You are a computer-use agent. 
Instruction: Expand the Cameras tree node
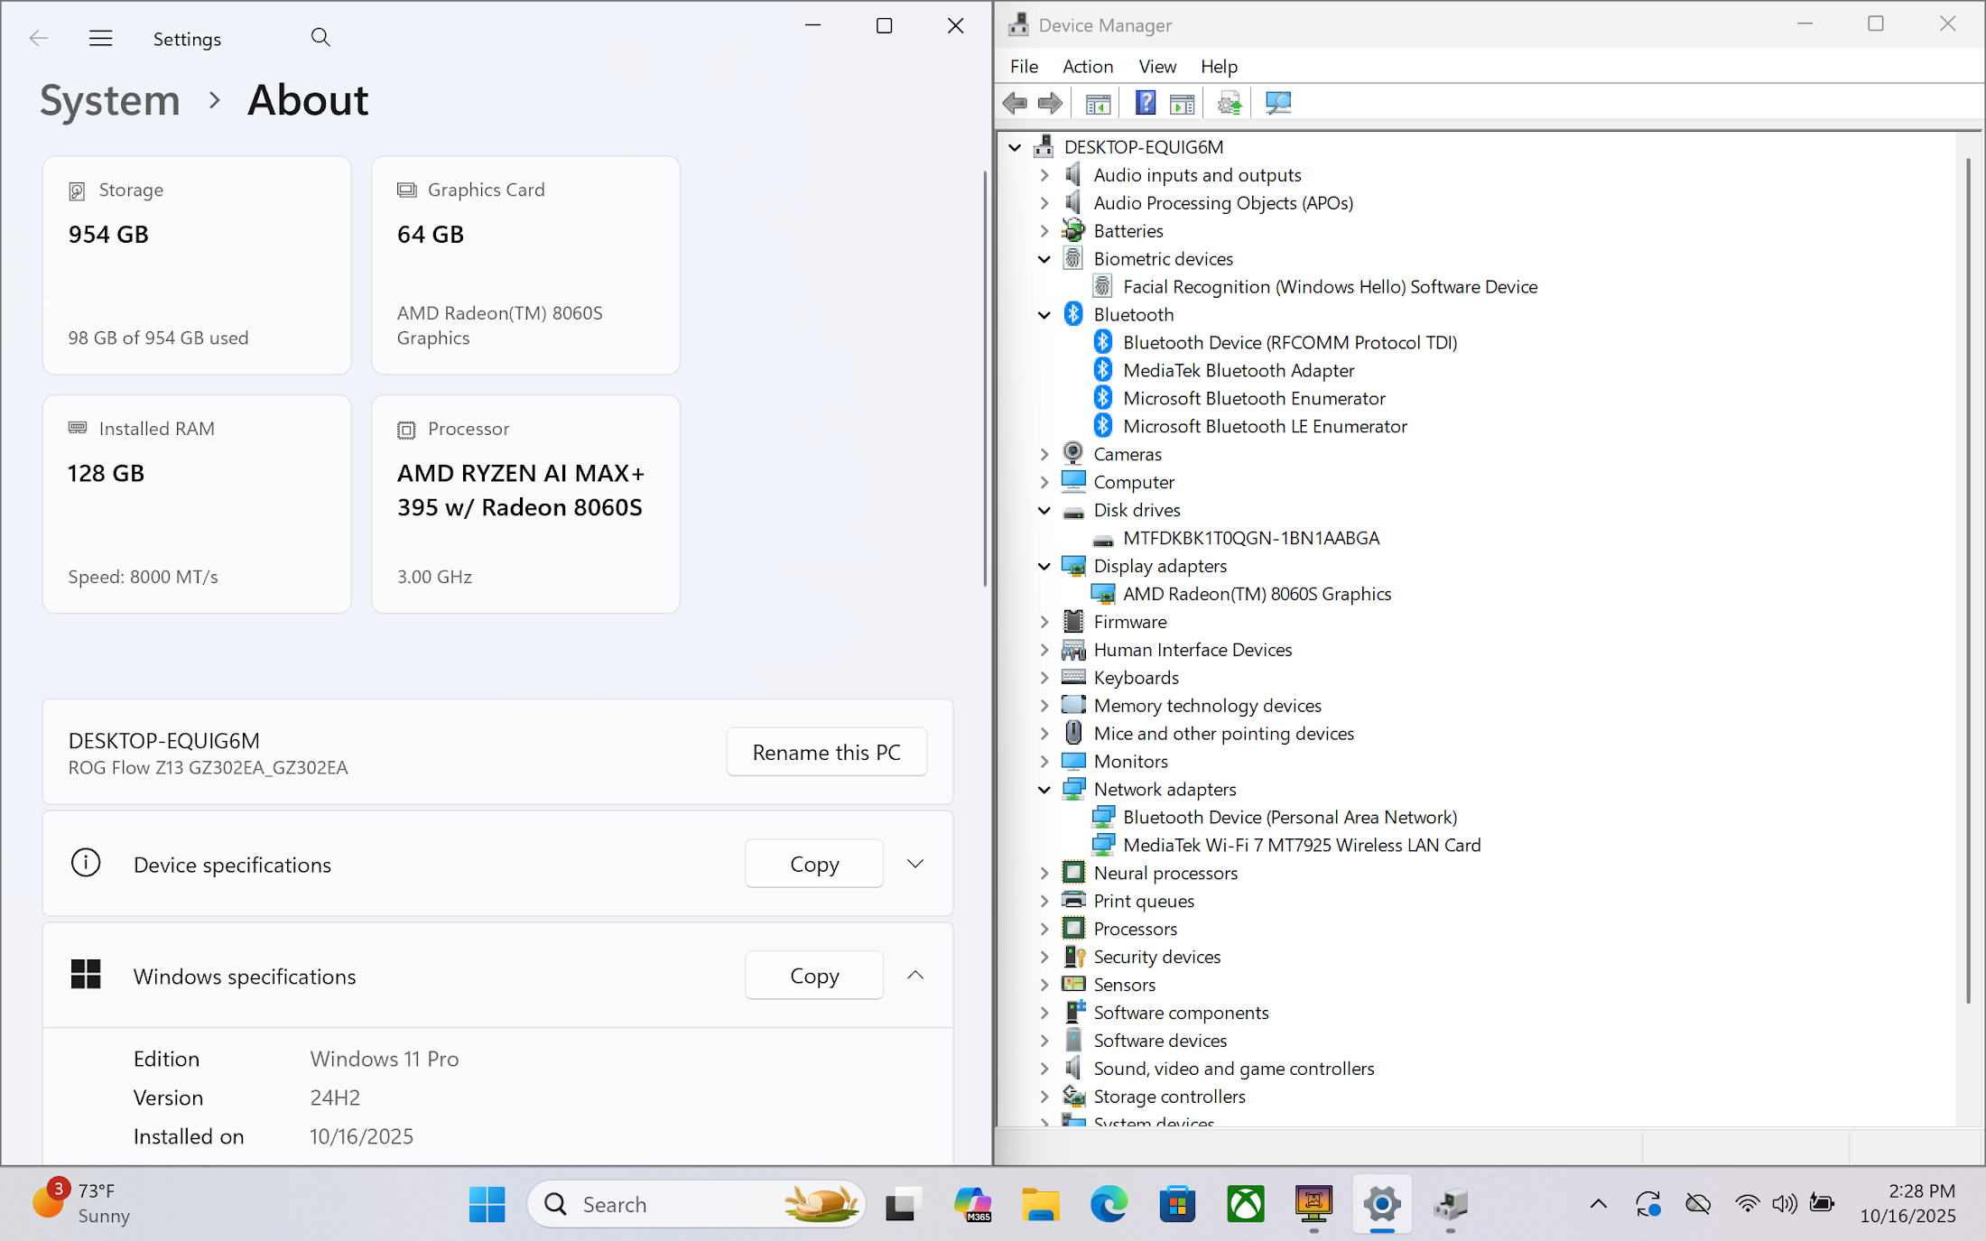(x=1044, y=454)
